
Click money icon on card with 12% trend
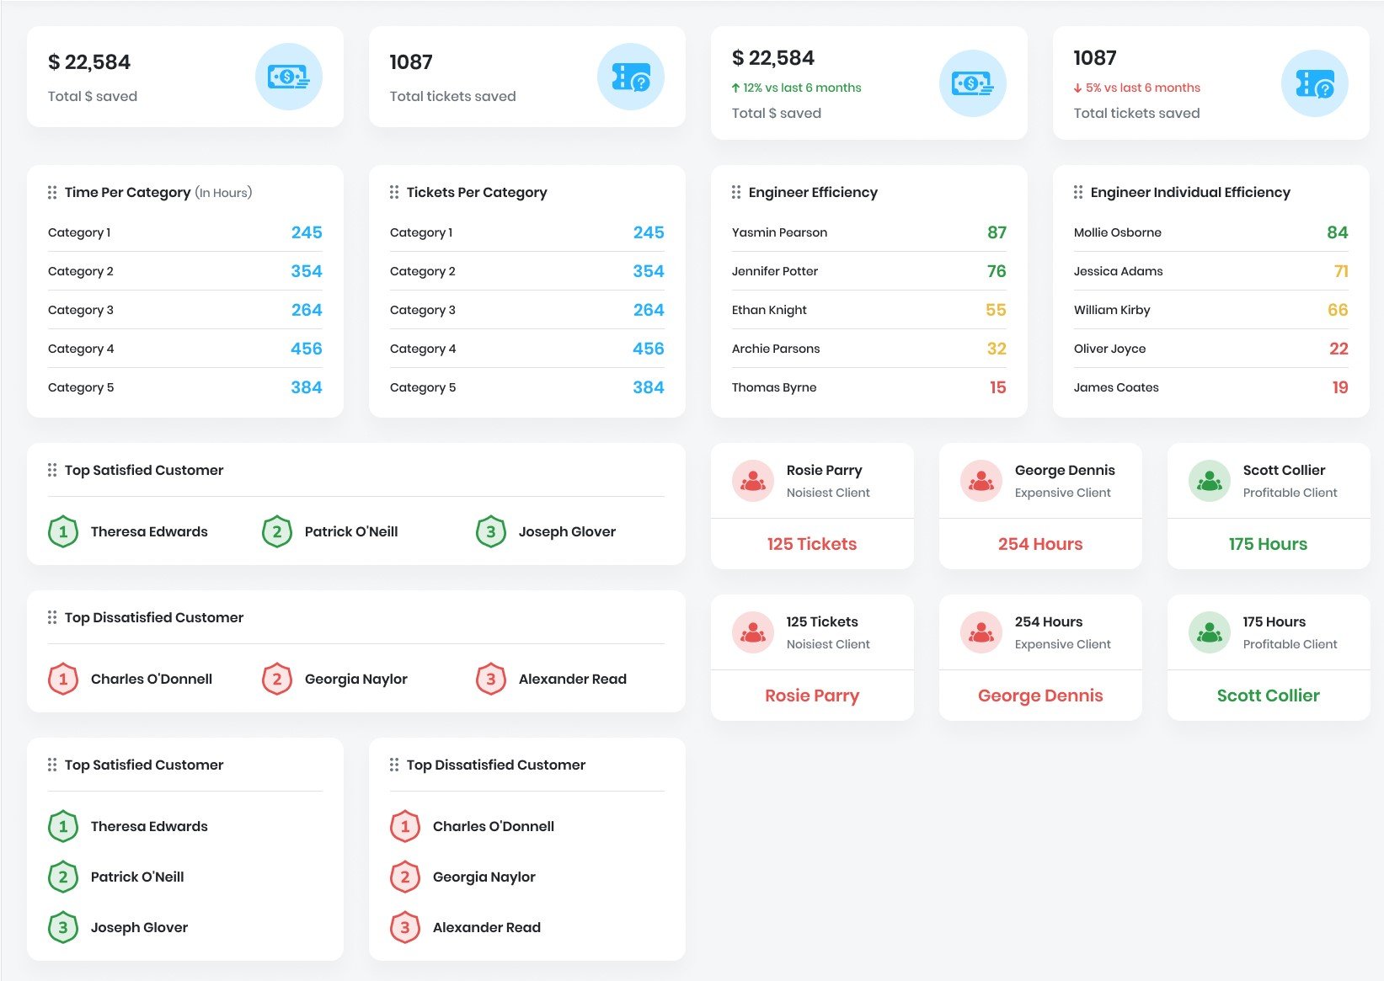[973, 83]
